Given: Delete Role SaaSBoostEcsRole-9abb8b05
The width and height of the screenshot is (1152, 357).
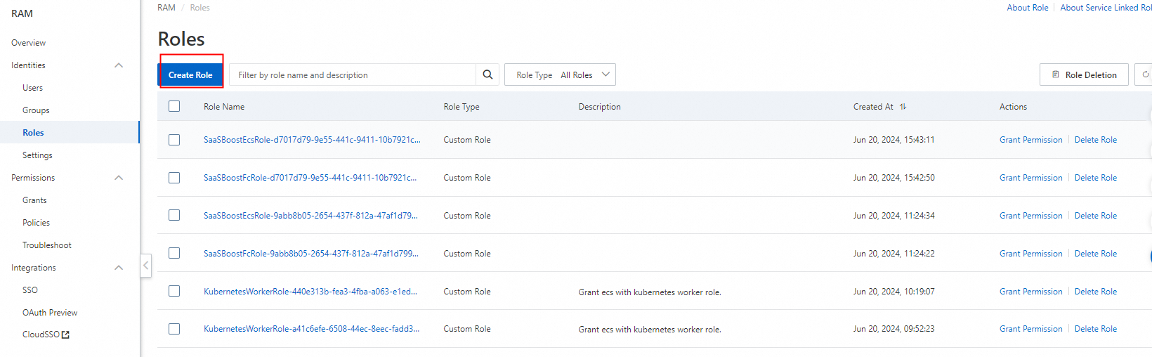Looking at the screenshot, I should point(1095,216).
